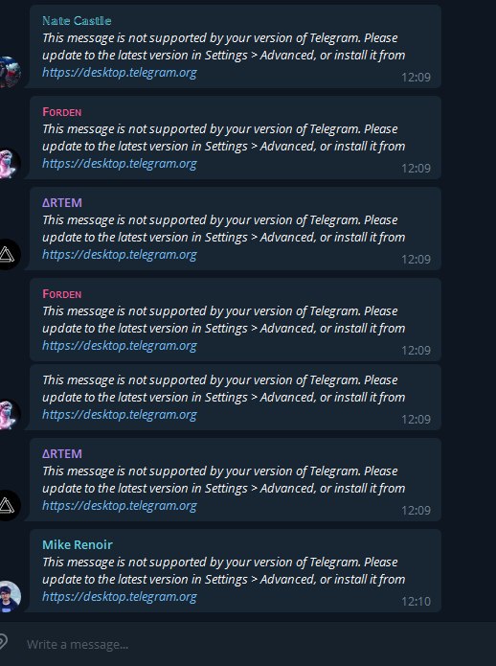Open Nate Castle's profile avatar

click(x=10, y=71)
